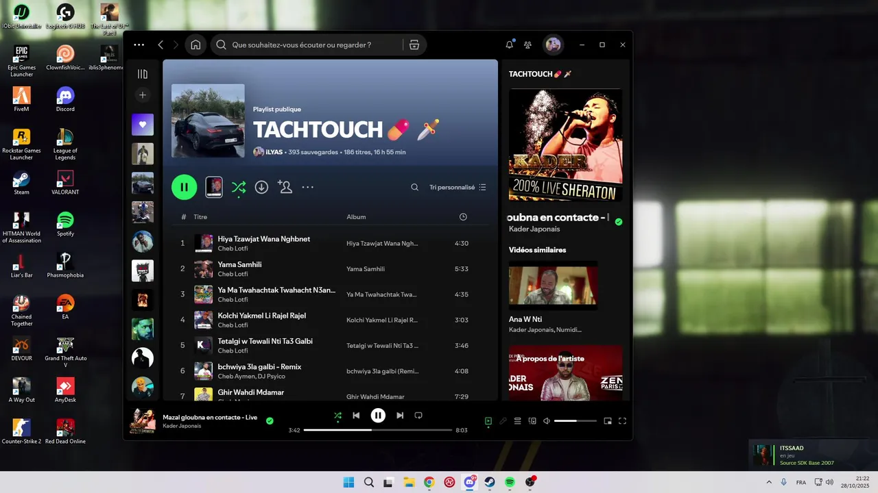Open the Kader 200% Live Sheraton artwork
878x493 pixels.
click(565, 144)
